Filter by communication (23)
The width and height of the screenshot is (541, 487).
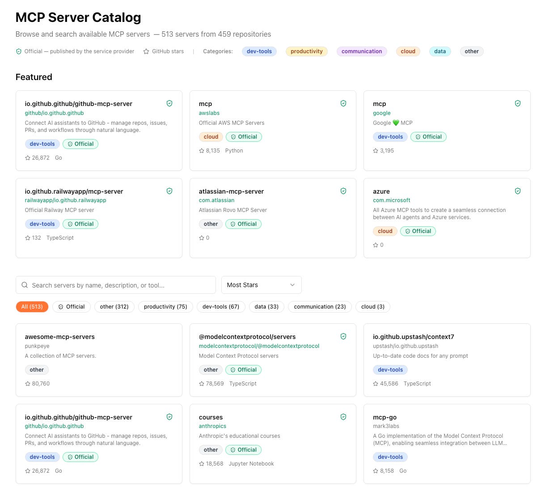pyautogui.click(x=320, y=307)
